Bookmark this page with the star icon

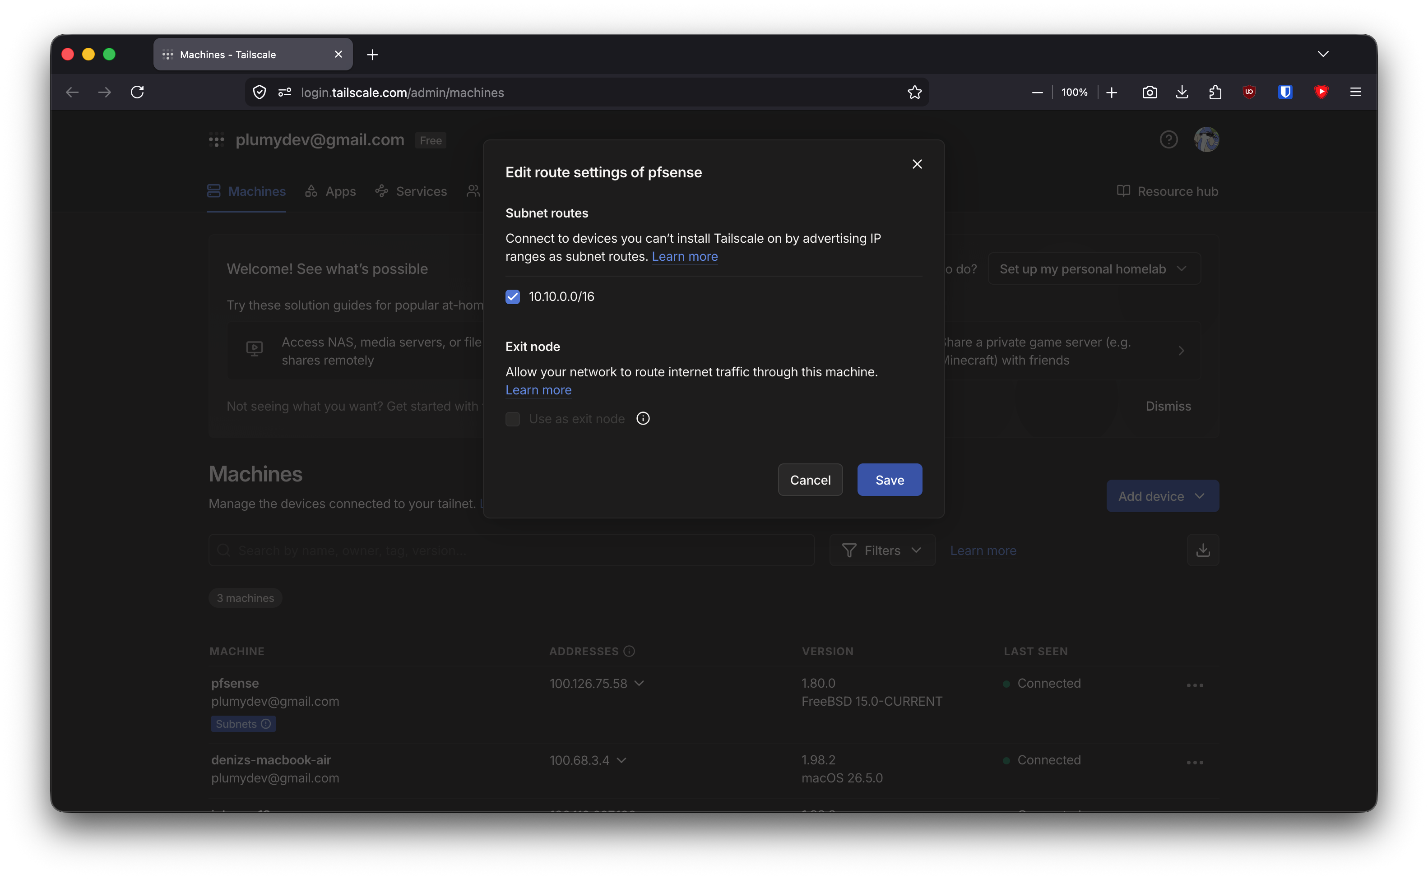(x=914, y=92)
